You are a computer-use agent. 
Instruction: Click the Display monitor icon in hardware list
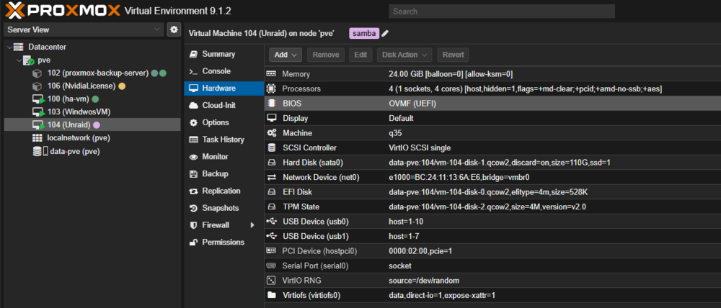click(x=271, y=118)
